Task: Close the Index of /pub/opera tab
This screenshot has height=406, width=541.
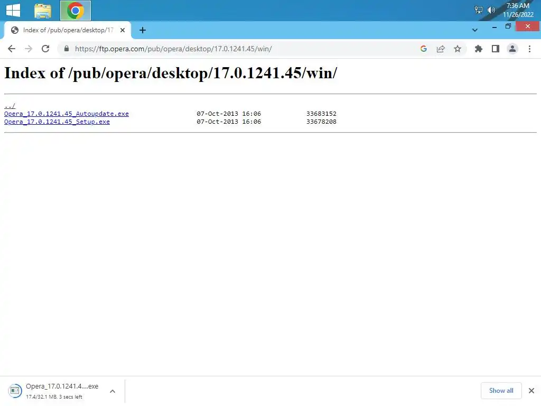Action: coord(123,30)
